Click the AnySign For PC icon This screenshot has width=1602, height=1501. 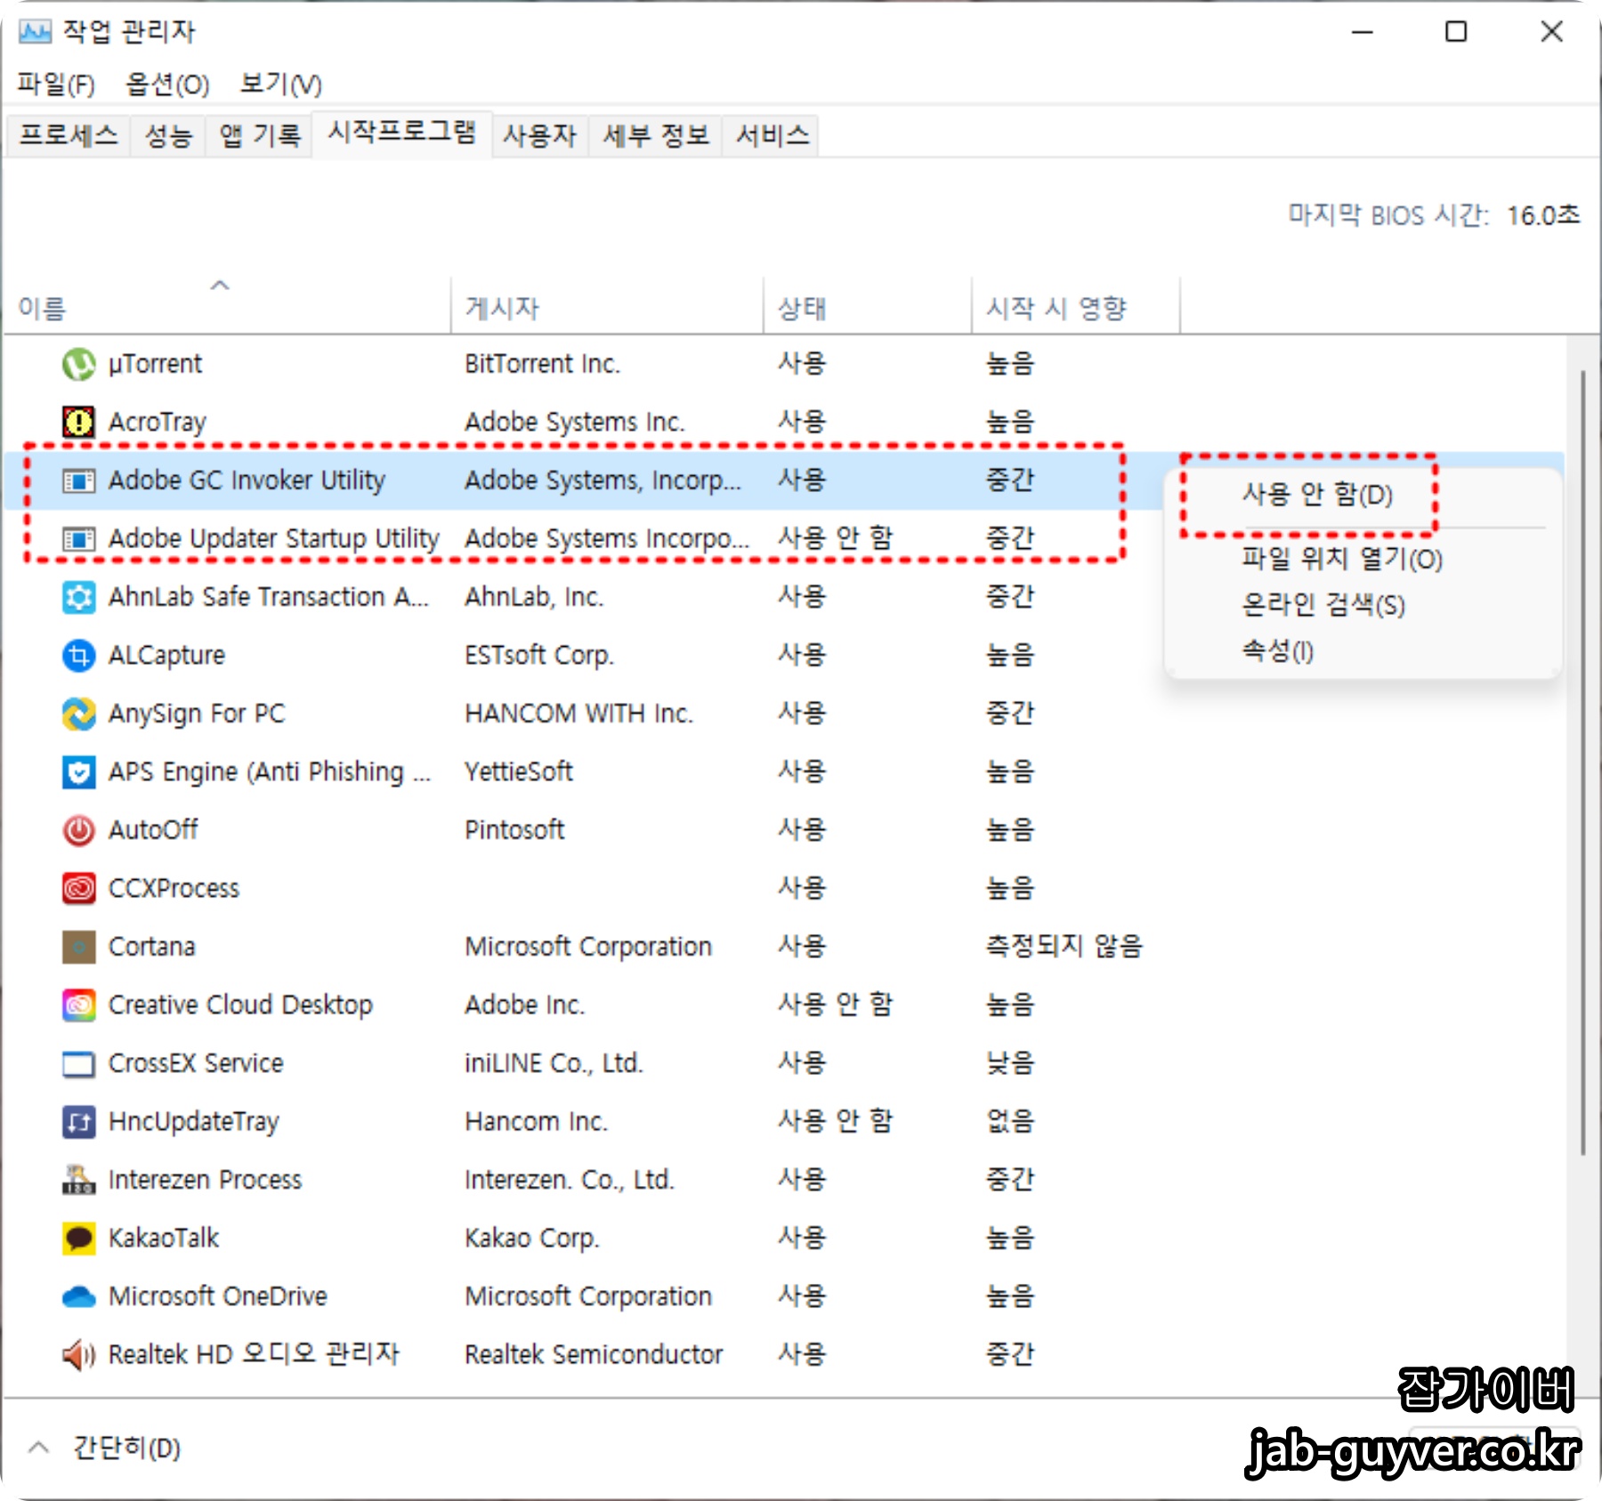[x=78, y=714]
